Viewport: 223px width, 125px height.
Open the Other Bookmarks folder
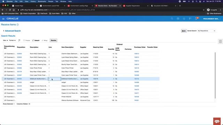[x=214, y=14]
